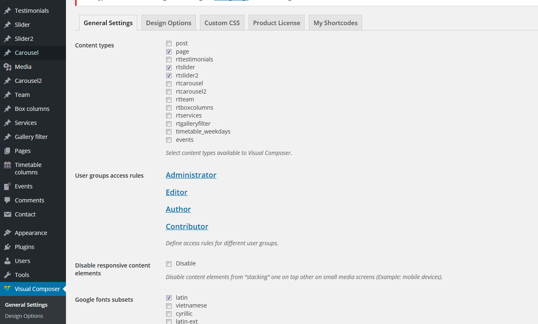This screenshot has height=324, width=538.
Task: Switch to the Design Options tab
Action: [169, 23]
